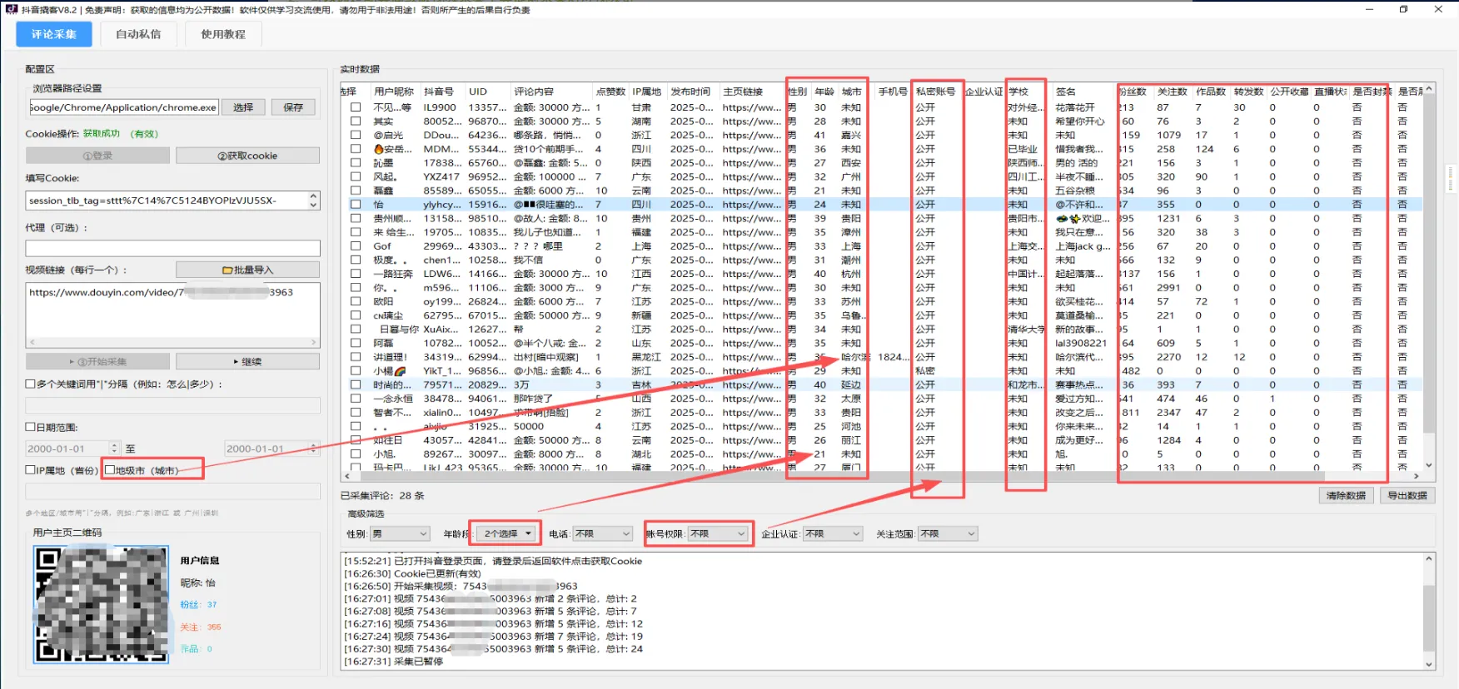Viewport: 1459px width, 689px height.
Task: Click the 导出数据 button
Action: pos(1407,495)
